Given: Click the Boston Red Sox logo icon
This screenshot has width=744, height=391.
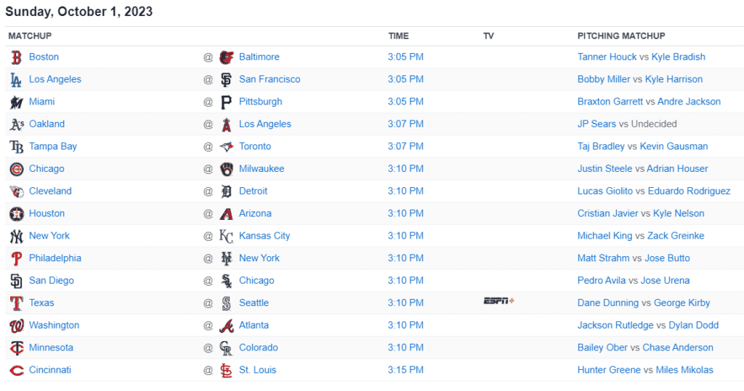Looking at the screenshot, I should pyautogui.click(x=17, y=57).
